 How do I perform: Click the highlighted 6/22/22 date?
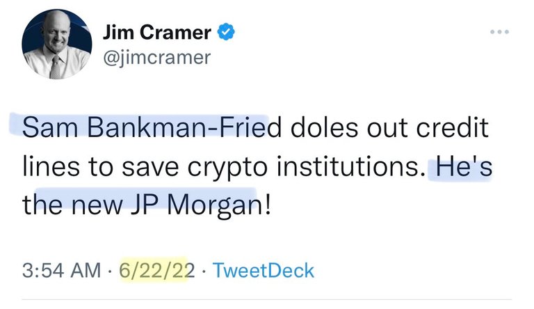click(x=156, y=271)
